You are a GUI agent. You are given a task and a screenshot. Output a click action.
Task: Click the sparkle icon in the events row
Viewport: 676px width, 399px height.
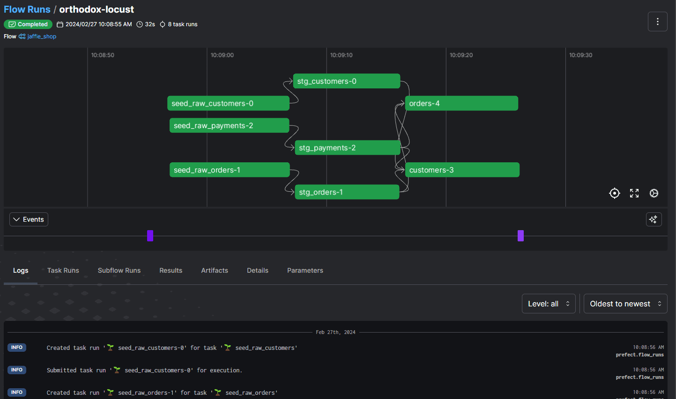[654, 219]
